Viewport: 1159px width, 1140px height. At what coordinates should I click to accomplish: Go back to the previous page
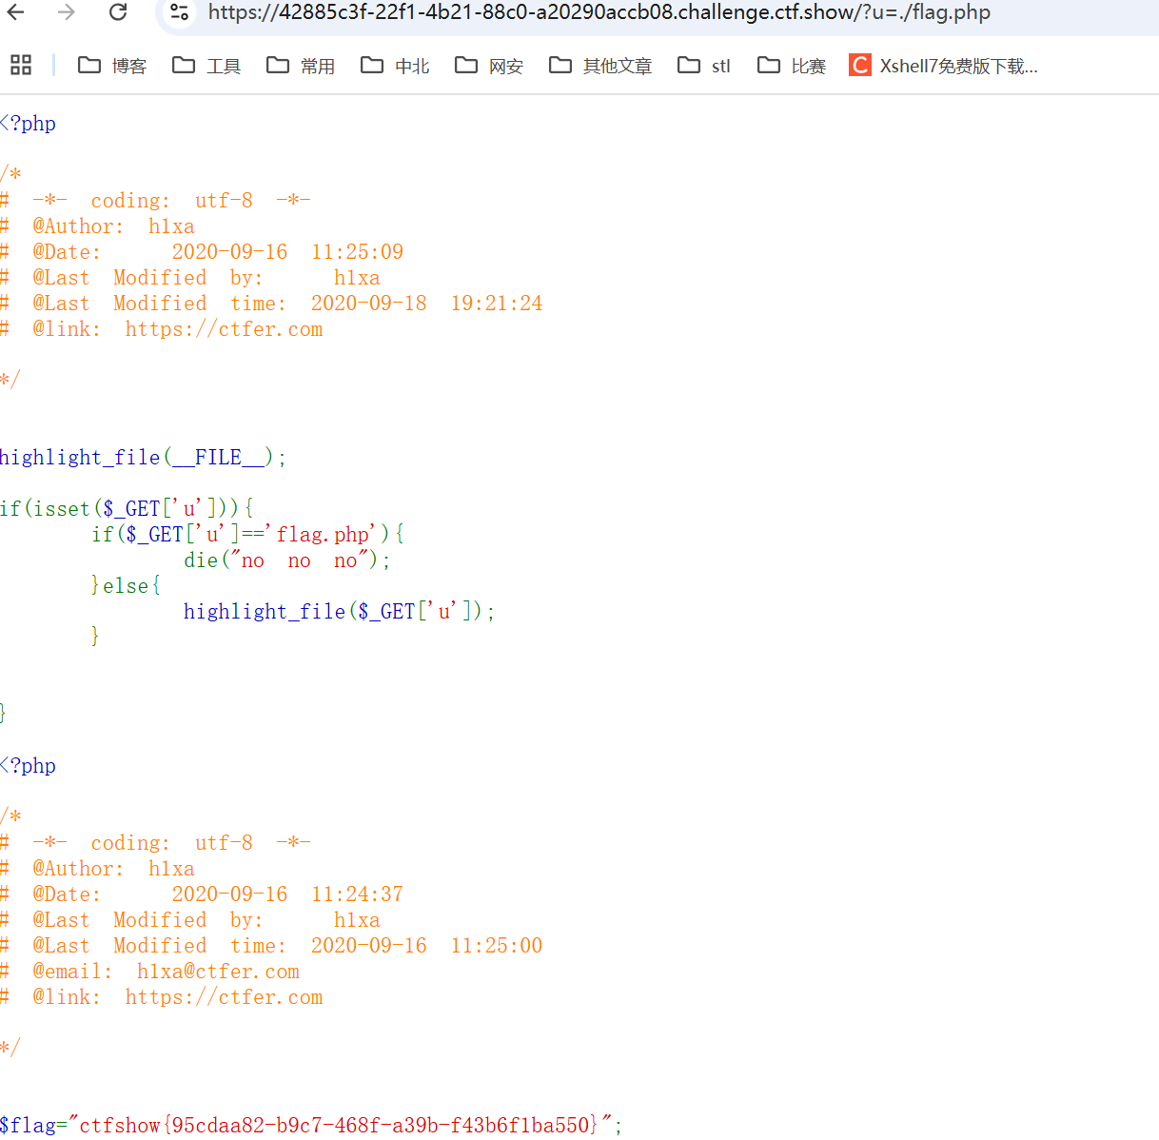click(x=16, y=12)
